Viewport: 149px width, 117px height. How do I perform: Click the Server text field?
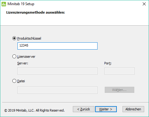[x=57, y=71]
